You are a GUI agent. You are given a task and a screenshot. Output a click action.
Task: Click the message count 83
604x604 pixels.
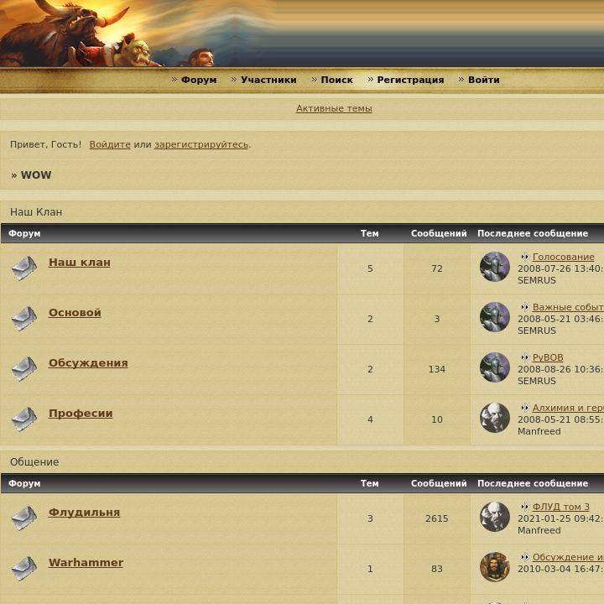tap(437, 569)
